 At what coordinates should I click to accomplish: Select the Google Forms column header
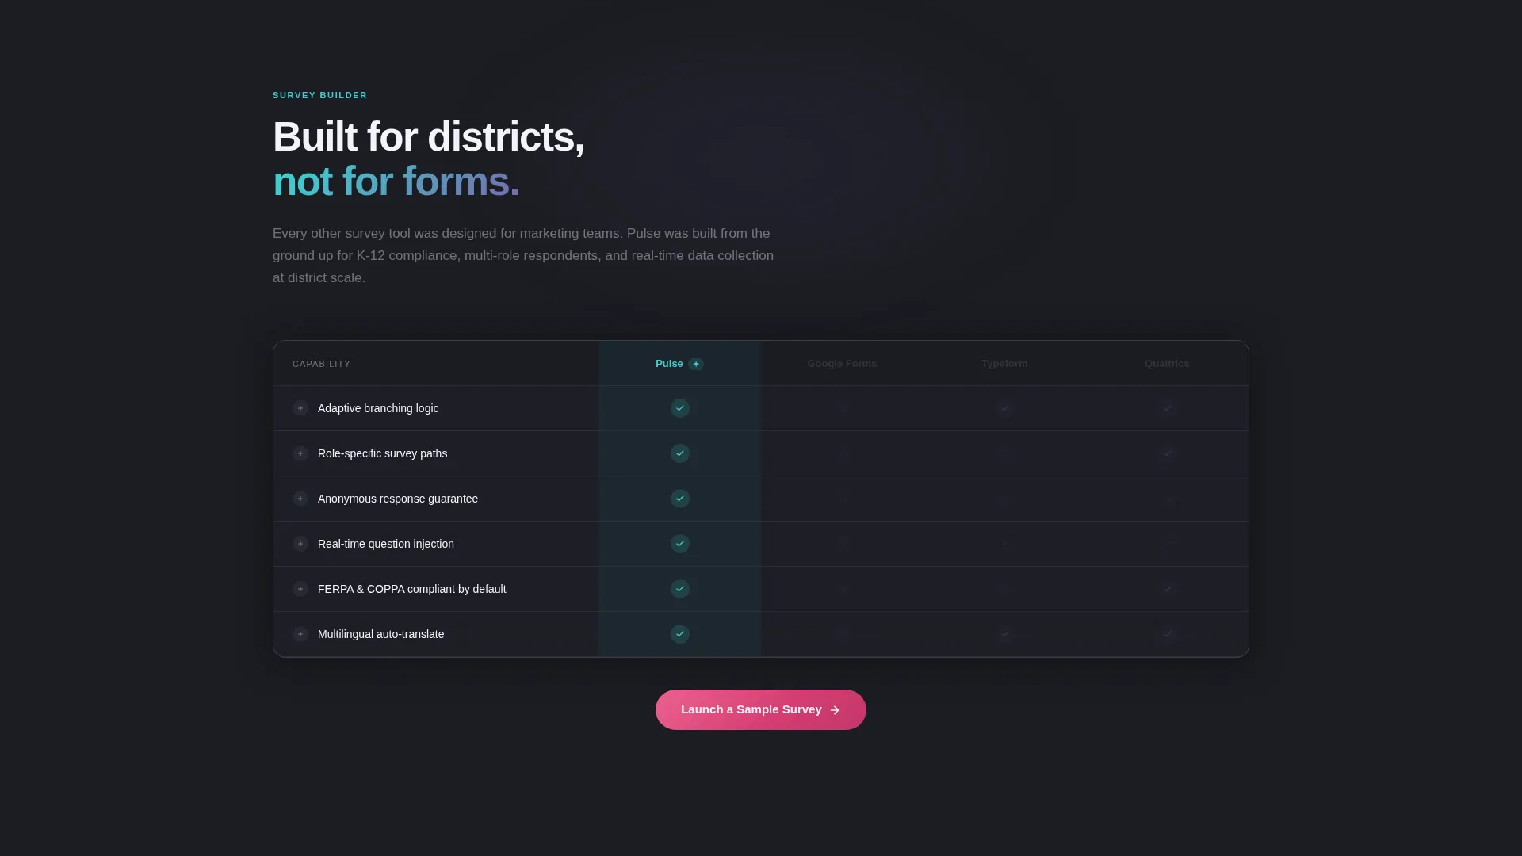(x=842, y=364)
